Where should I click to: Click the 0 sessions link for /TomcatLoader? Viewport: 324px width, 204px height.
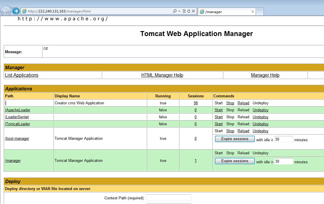coord(195,124)
